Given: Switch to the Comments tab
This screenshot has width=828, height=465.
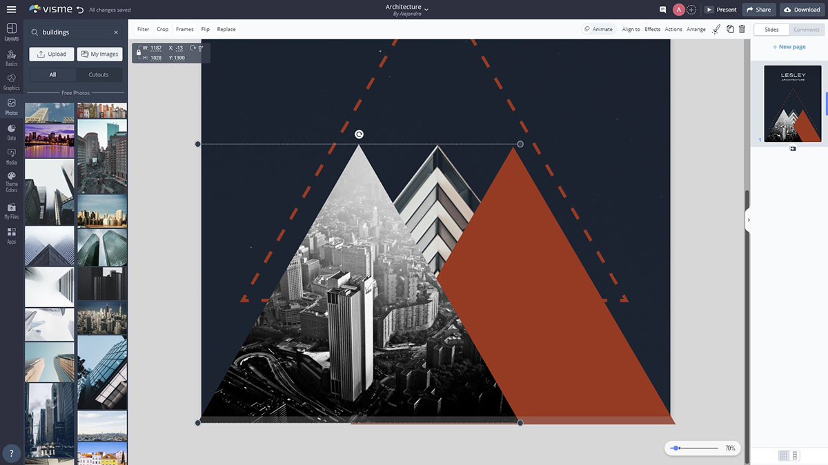Looking at the screenshot, I should point(807,30).
